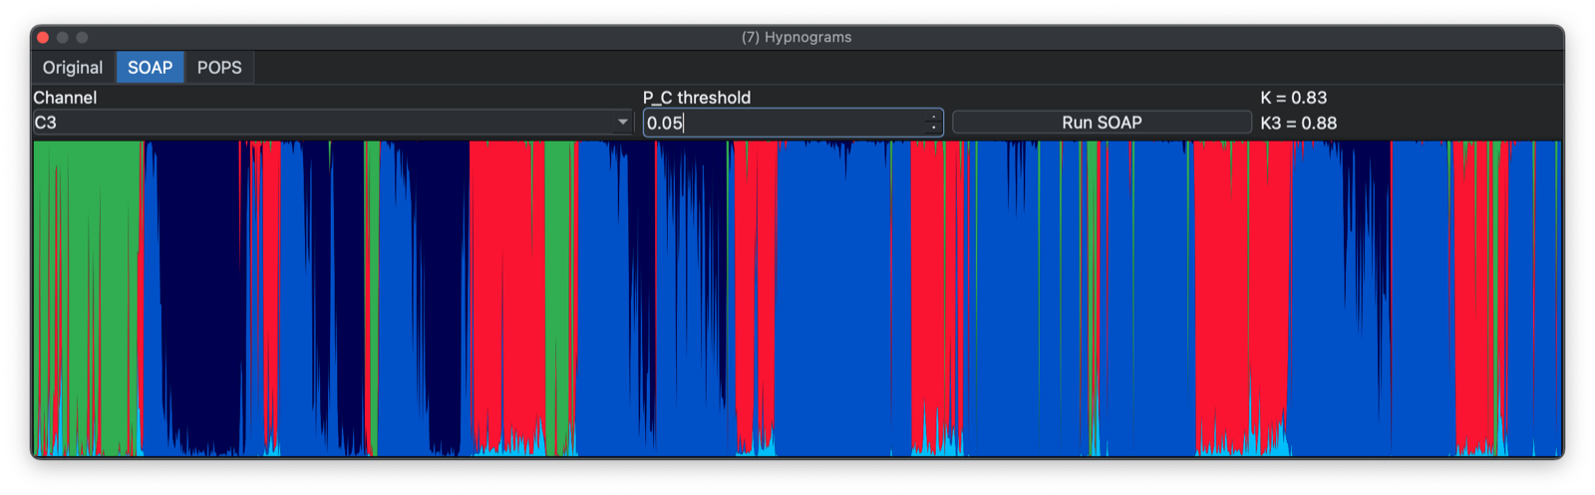Increase P_C threshold with up arrow
1595x495 pixels.
pyautogui.click(x=934, y=118)
